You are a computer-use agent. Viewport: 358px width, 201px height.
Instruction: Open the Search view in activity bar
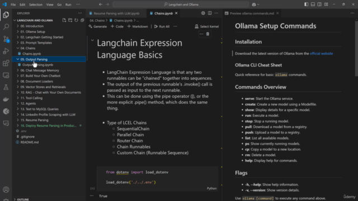[x=6, y=27]
